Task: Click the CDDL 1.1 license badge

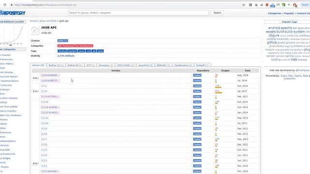Action: click(x=62, y=41)
